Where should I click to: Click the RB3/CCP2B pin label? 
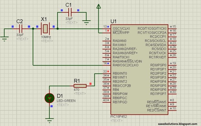[122, 86]
